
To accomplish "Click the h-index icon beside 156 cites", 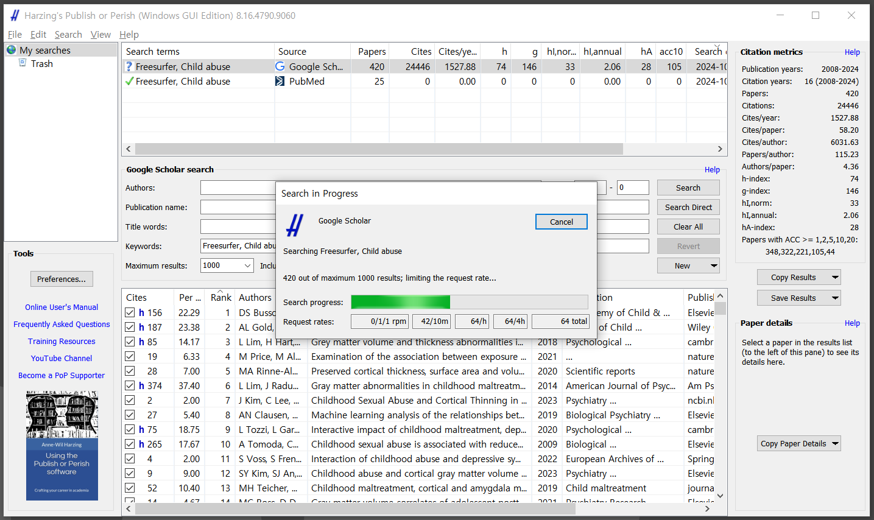I will pos(141,312).
